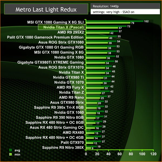The width and height of the screenshot is (162, 162).
Task: Click Gigabyte GTX 1080 G1 Gaming RGB label
Action: pos(51,47)
